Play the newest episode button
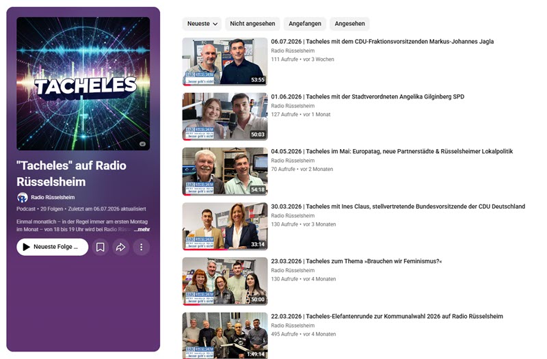This screenshot has width=547, height=359. point(53,247)
